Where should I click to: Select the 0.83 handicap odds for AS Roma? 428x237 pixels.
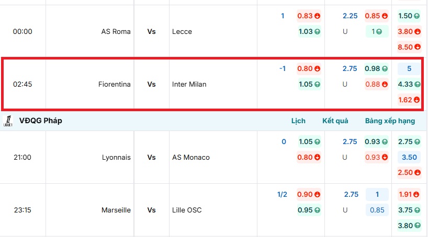click(x=309, y=16)
